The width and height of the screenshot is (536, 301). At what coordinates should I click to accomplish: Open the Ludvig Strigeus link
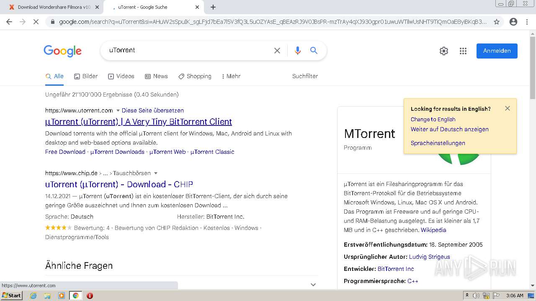coord(430,257)
